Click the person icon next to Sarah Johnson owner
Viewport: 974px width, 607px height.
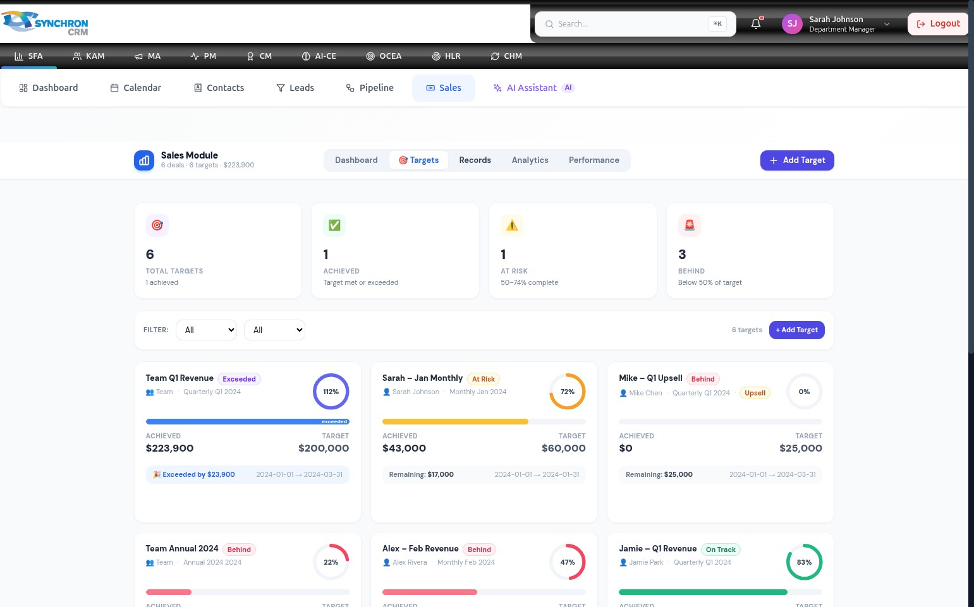386,392
